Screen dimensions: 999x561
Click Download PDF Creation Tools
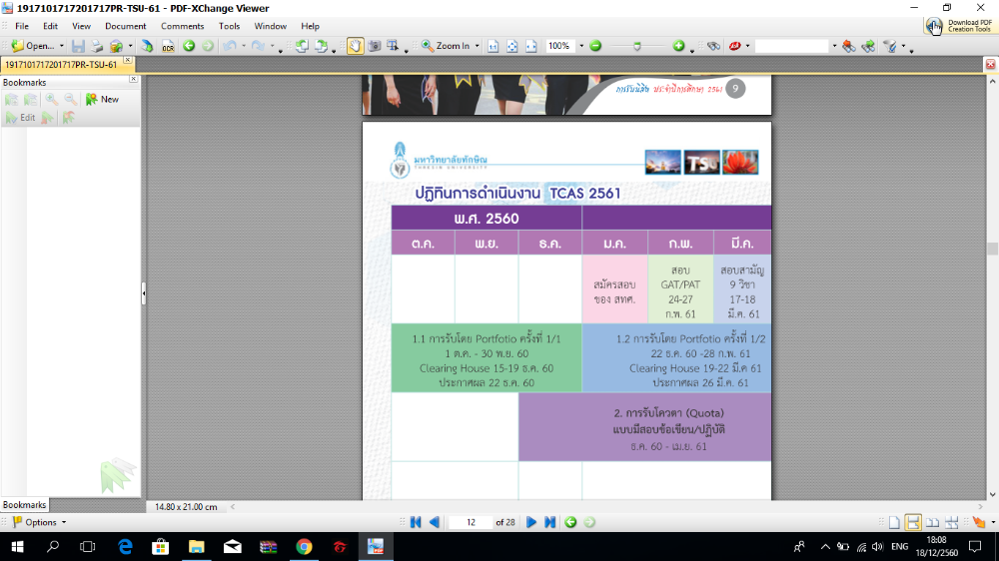[958, 26]
